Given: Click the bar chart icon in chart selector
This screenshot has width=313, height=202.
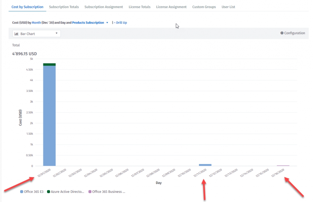Looking at the screenshot, I should [17, 34].
